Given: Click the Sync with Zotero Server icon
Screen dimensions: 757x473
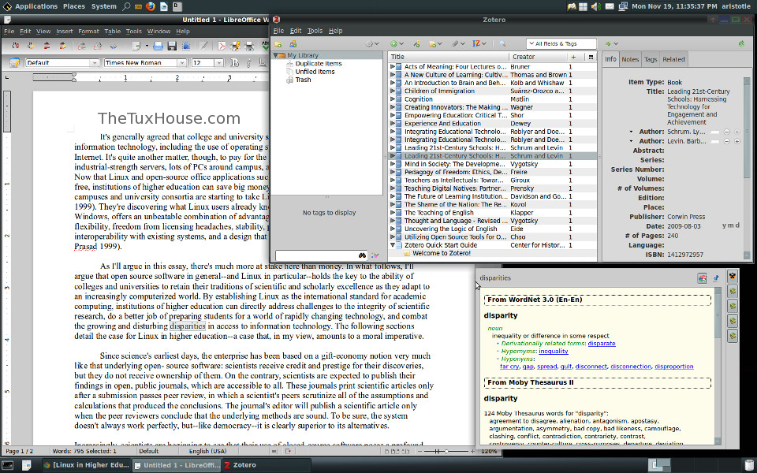Looking at the screenshot, I should tap(741, 43).
